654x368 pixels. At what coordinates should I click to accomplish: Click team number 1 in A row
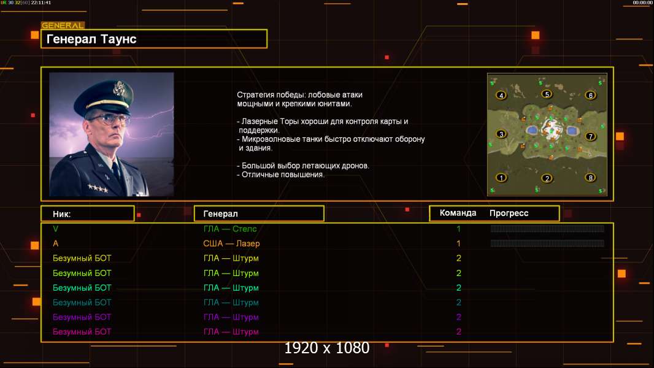(458, 243)
